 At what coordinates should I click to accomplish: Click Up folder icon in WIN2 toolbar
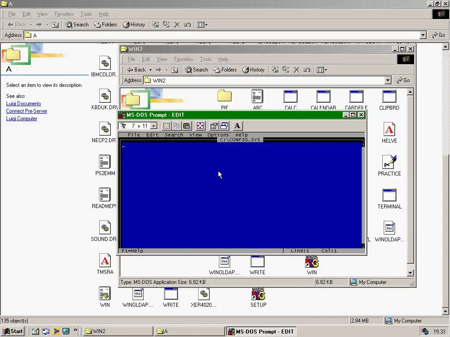tap(174, 70)
